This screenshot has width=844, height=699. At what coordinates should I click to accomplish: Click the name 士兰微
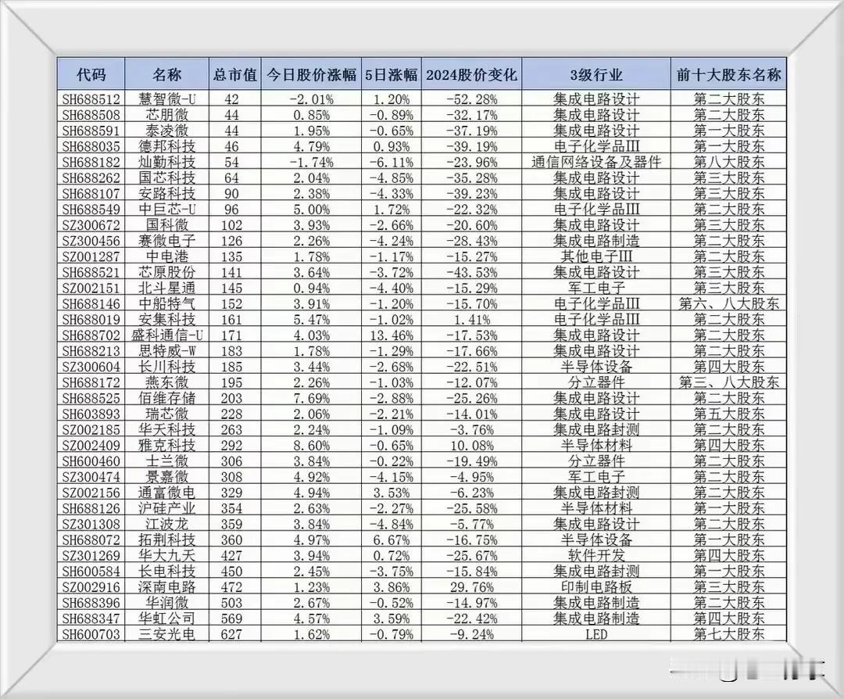[x=167, y=461]
